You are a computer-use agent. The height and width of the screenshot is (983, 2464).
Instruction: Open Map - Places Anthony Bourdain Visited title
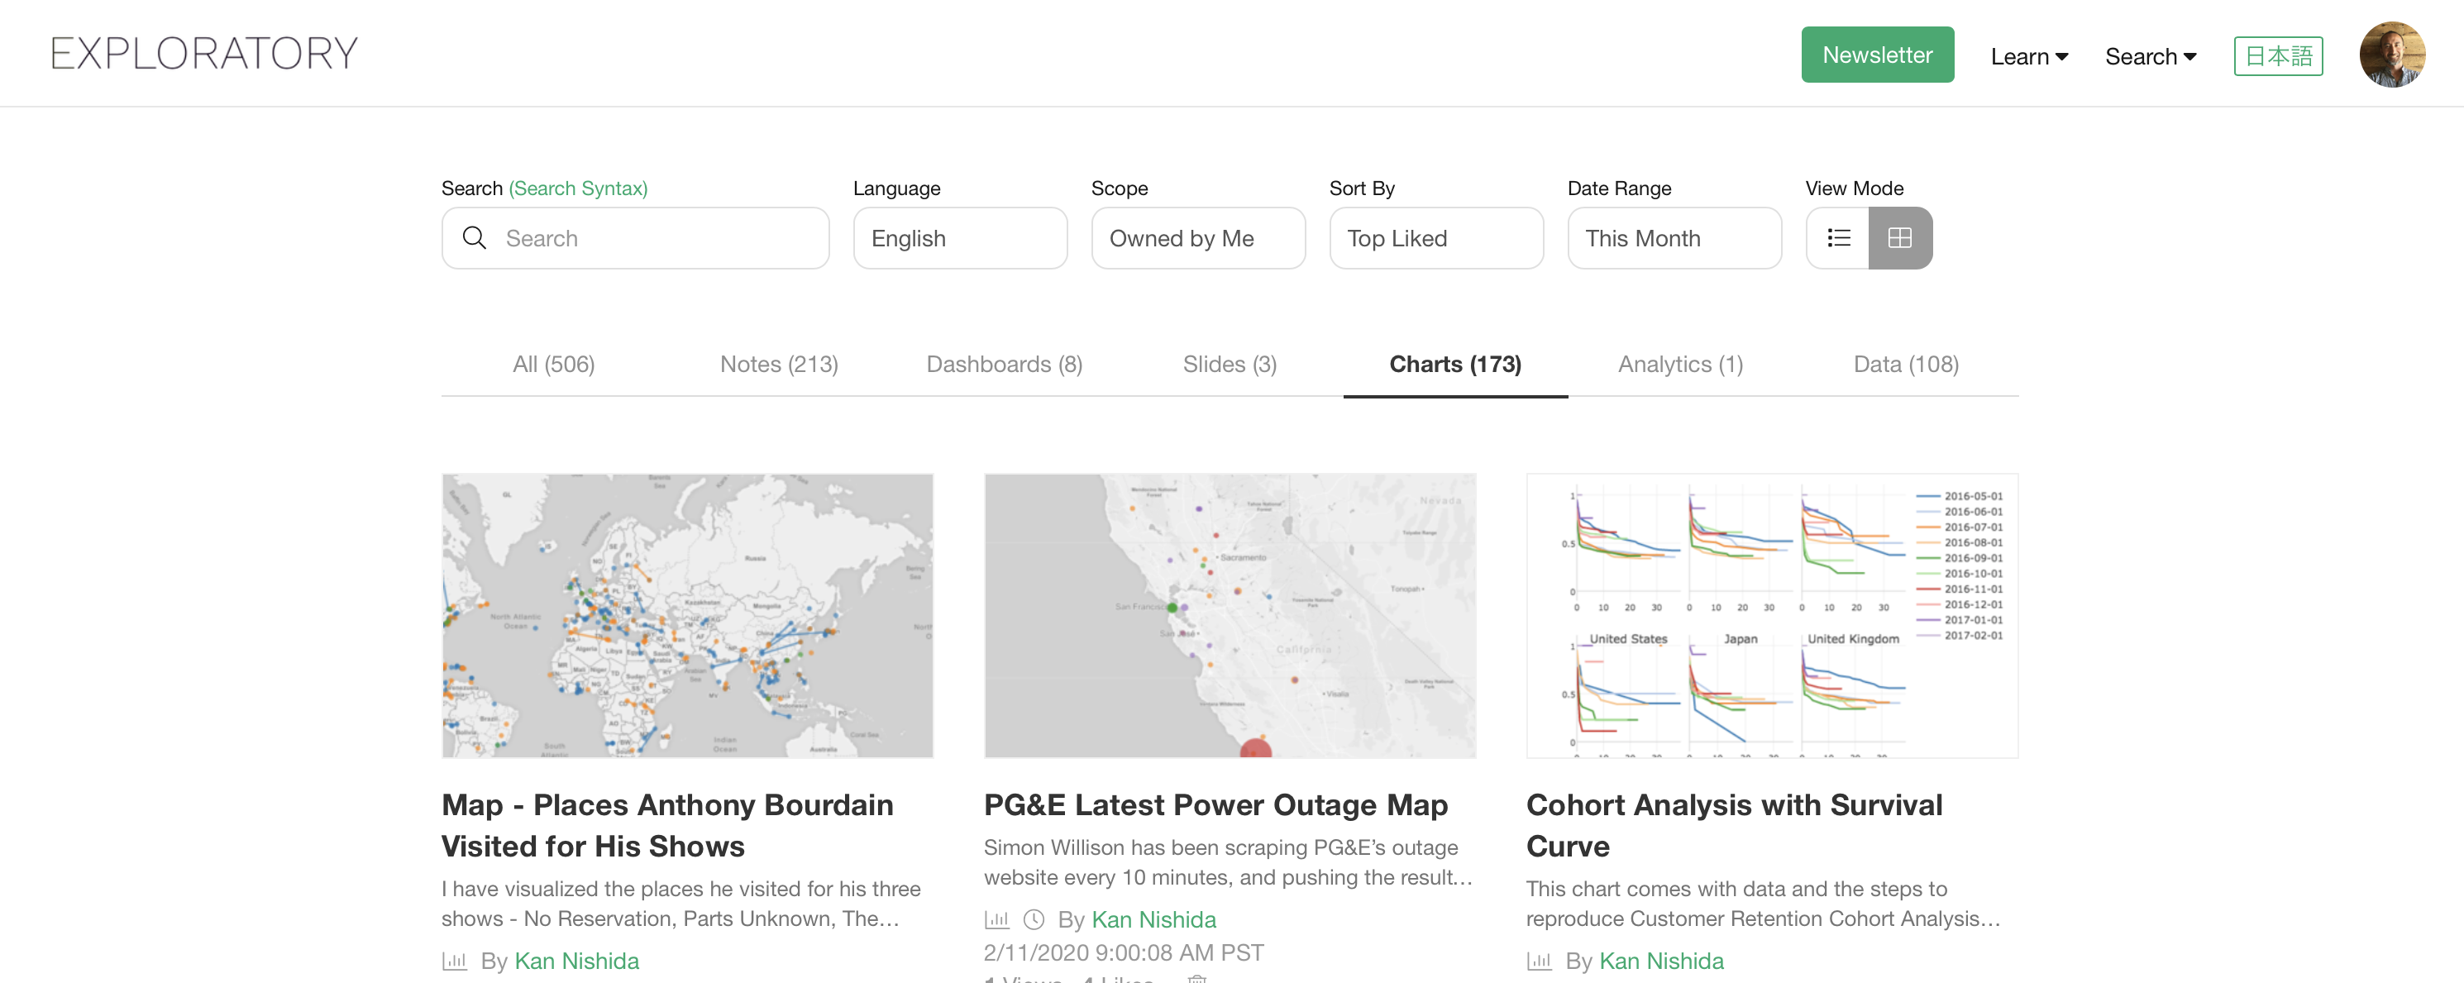click(667, 825)
